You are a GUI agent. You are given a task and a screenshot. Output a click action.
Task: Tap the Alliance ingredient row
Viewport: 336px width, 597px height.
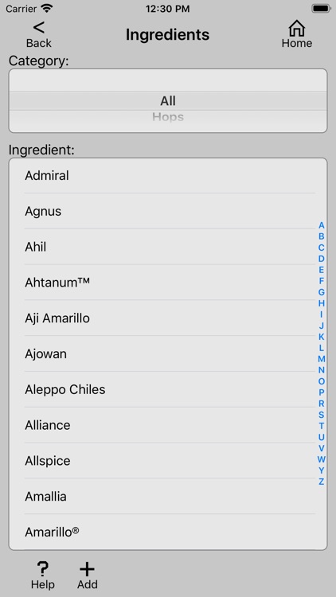coord(168,425)
